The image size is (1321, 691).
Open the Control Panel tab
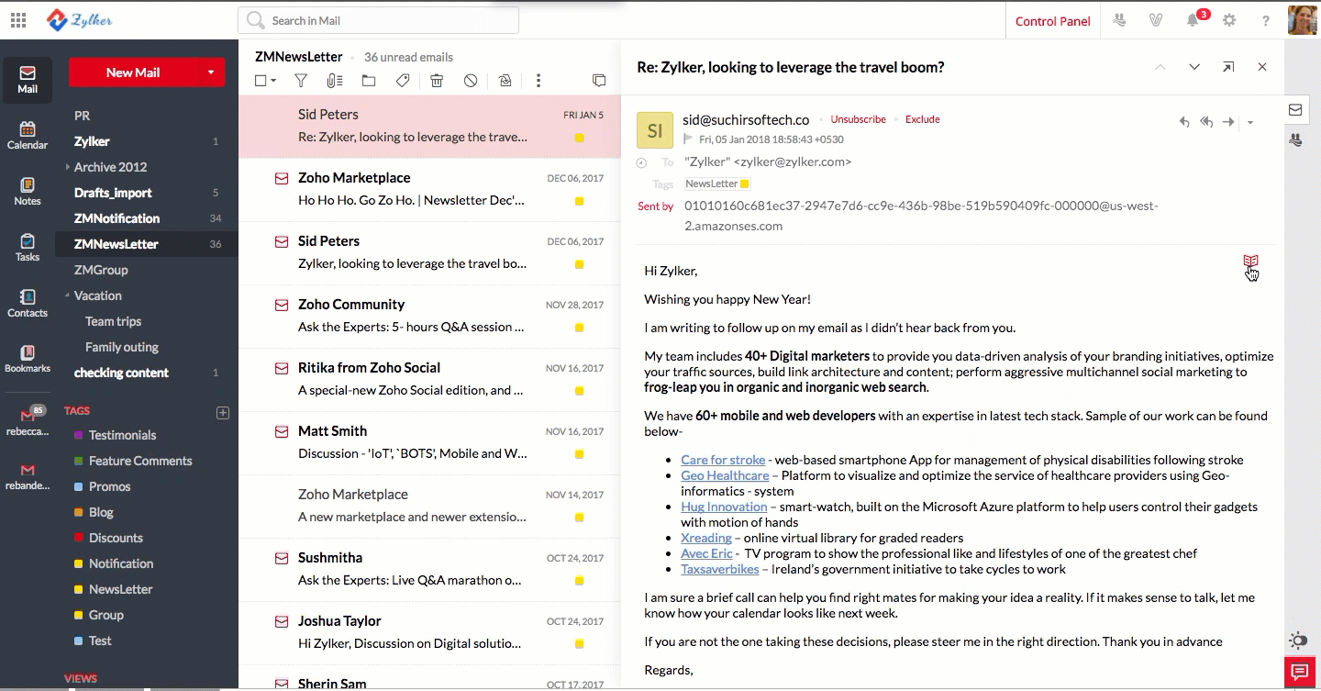pos(1052,21)
